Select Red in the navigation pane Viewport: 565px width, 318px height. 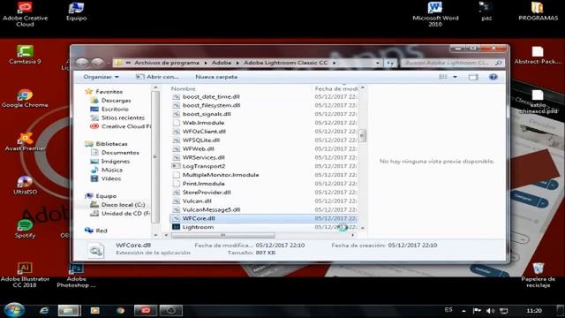[x=102, y=231]
